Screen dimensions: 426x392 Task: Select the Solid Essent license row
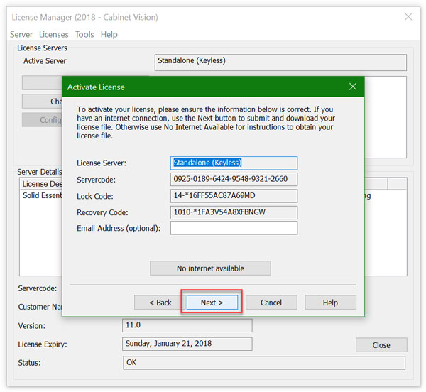41,195
